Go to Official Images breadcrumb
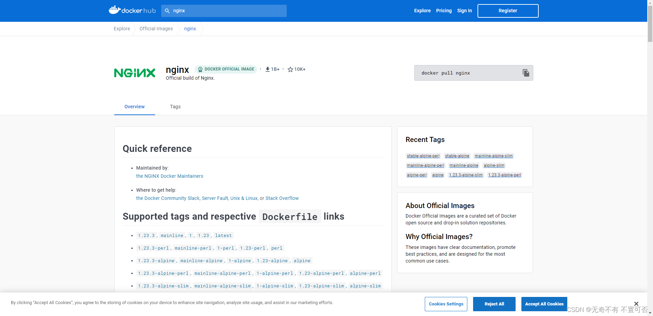 [156, 29]
